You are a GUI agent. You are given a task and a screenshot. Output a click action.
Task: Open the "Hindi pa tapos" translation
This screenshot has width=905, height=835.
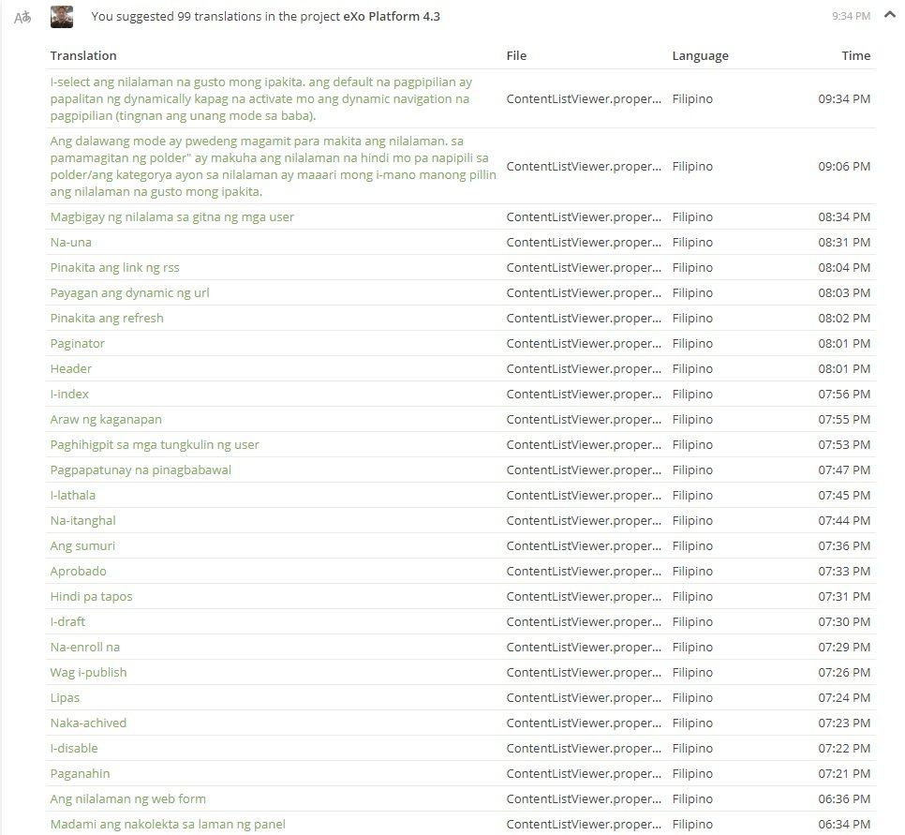(x=91, y=596)
